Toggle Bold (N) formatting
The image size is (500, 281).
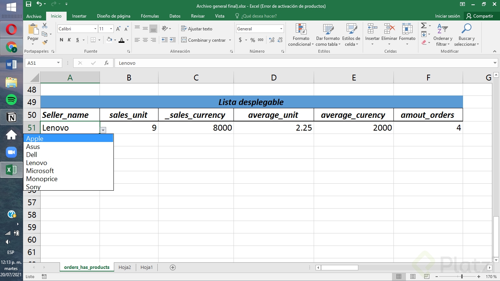pos(61,40)
